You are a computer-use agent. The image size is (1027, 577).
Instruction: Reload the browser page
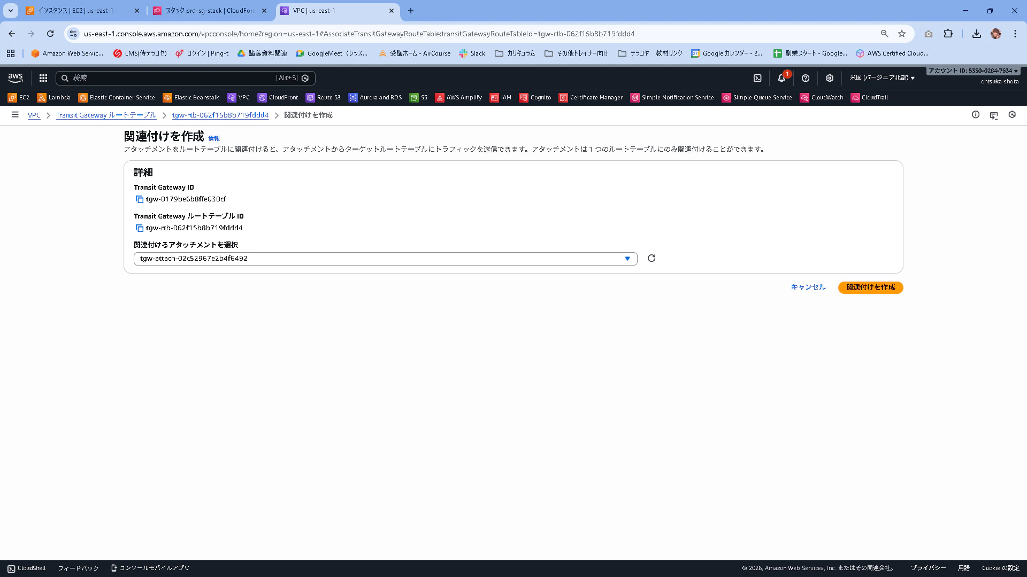(50, 34)
